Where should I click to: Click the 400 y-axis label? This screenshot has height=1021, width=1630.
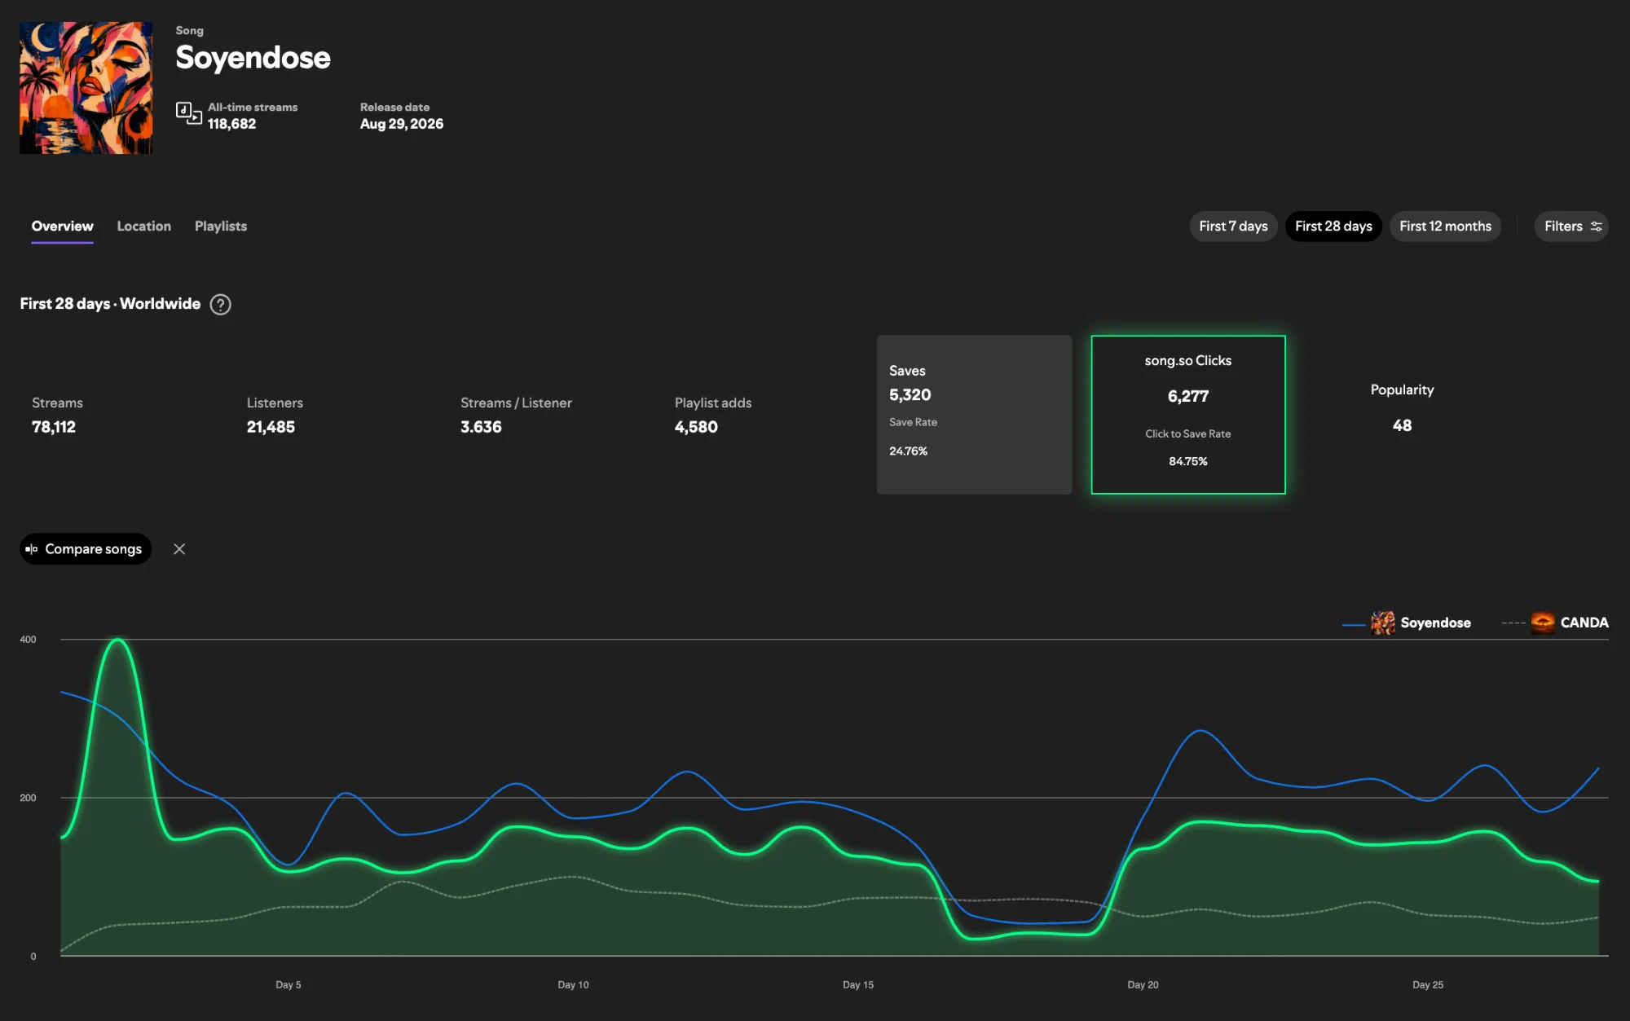point(28,640)
